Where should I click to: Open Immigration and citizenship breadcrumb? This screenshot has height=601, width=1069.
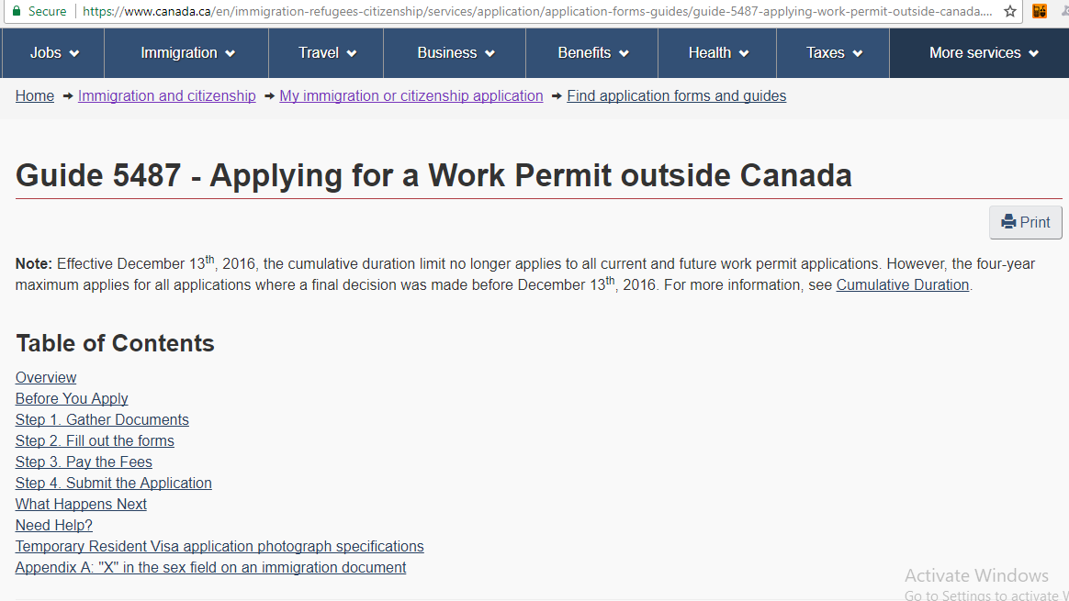(167, 96)
